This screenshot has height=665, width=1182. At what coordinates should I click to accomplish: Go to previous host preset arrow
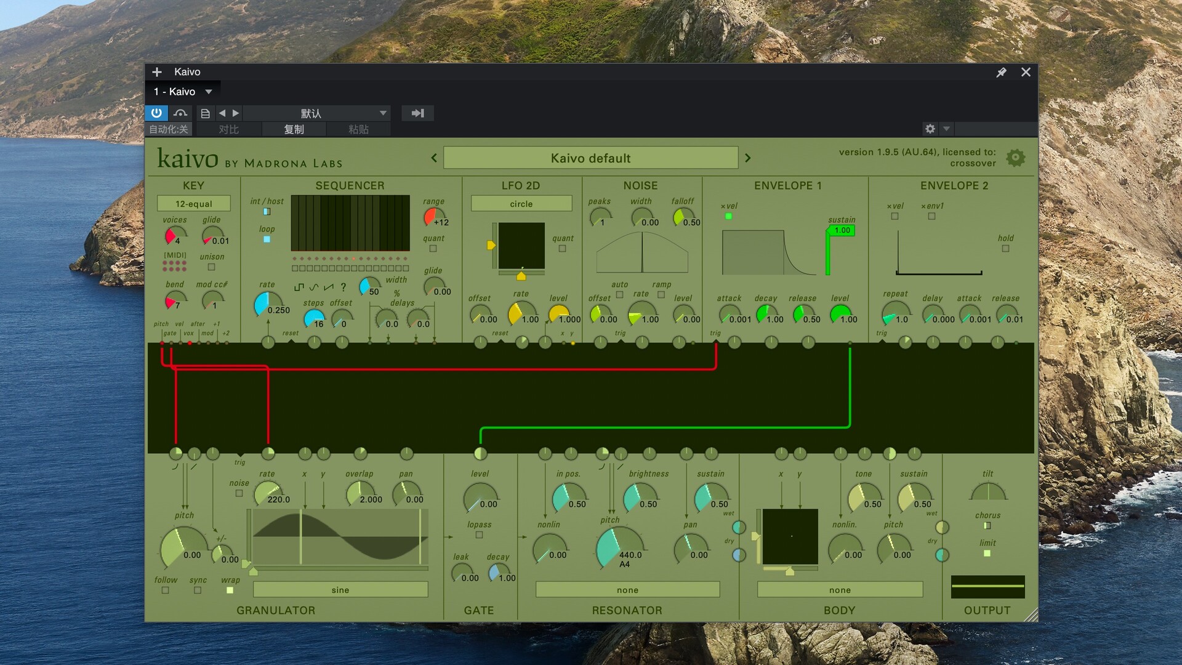pos(222,113)
